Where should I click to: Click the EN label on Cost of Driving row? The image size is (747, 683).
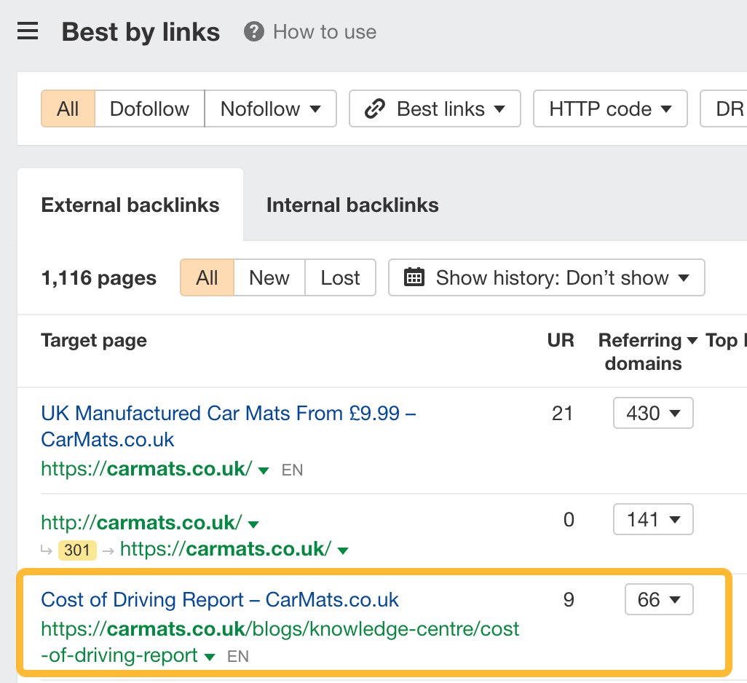[237, 656]
